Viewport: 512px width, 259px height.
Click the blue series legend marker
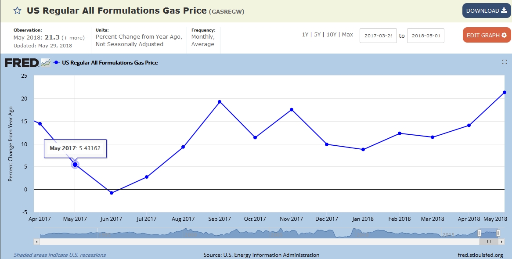coord(56,63)
